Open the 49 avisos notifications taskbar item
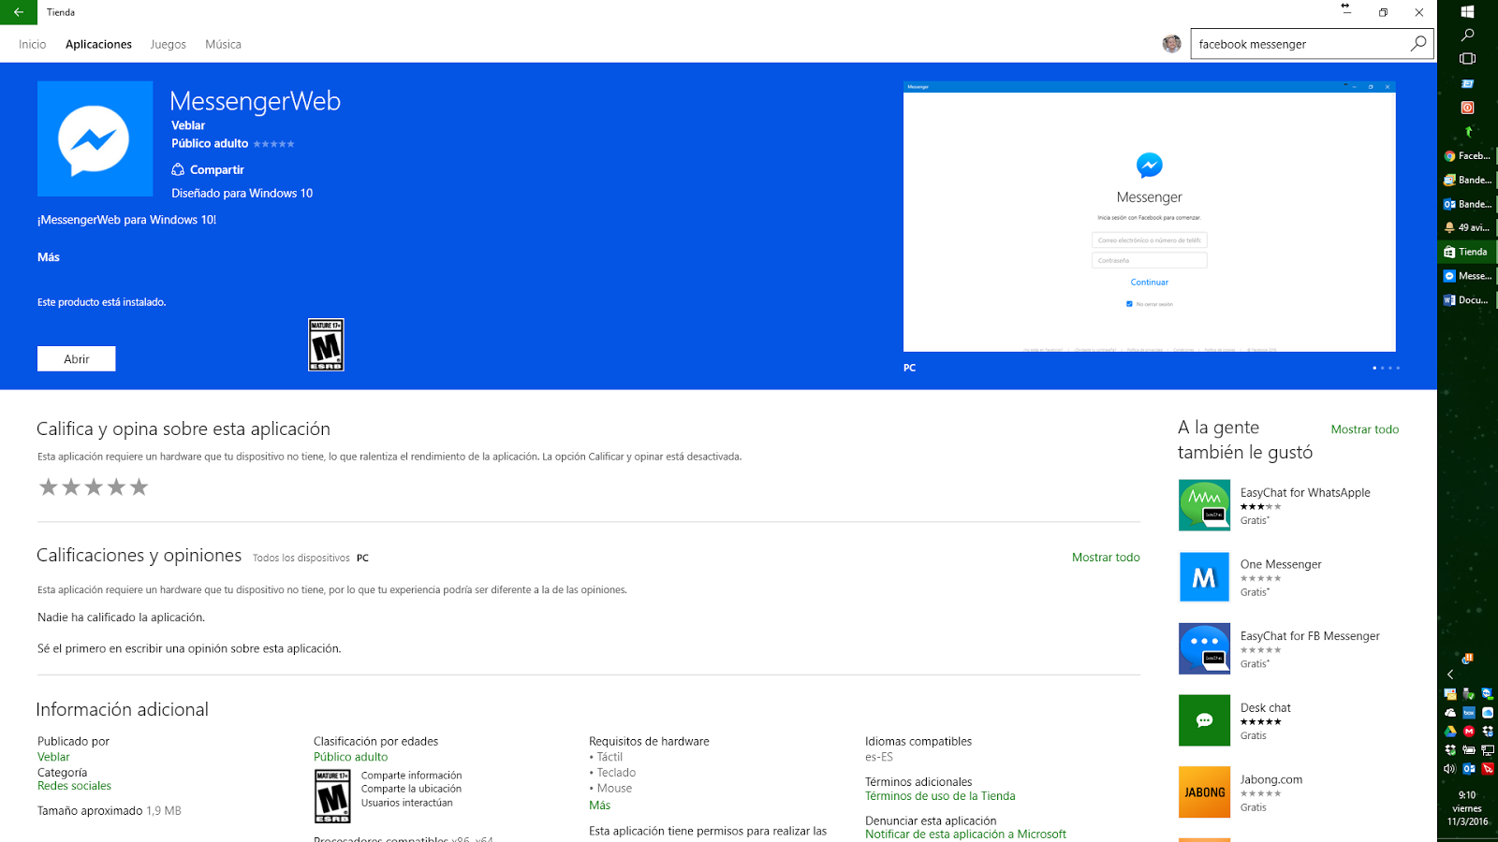1498x842 pixels. coord(1467,227)
